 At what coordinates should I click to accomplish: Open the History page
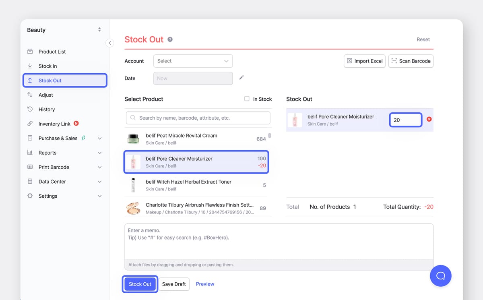coord(47,110)
